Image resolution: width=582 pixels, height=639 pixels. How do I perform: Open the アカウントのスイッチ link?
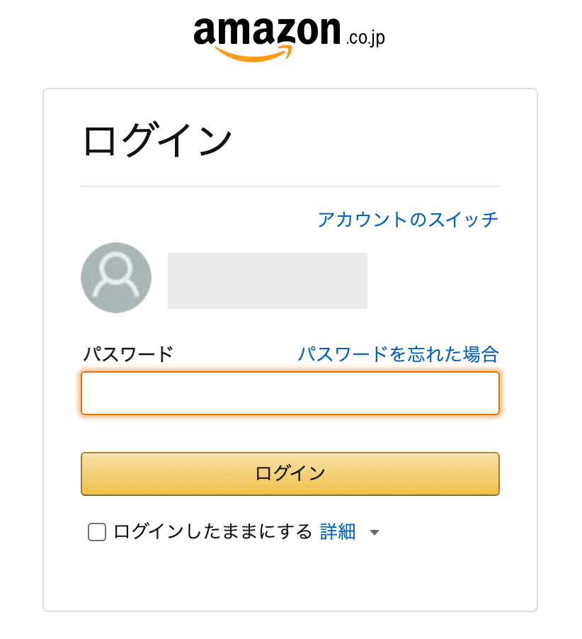coord(408,219)
